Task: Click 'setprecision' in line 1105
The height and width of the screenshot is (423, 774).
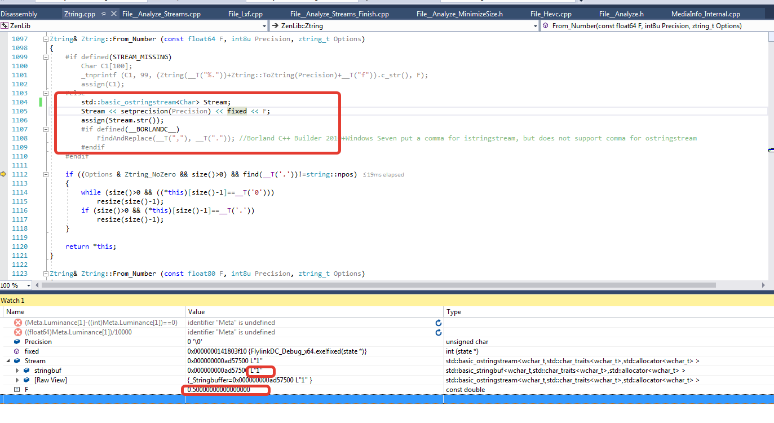Action: (144, 111)
